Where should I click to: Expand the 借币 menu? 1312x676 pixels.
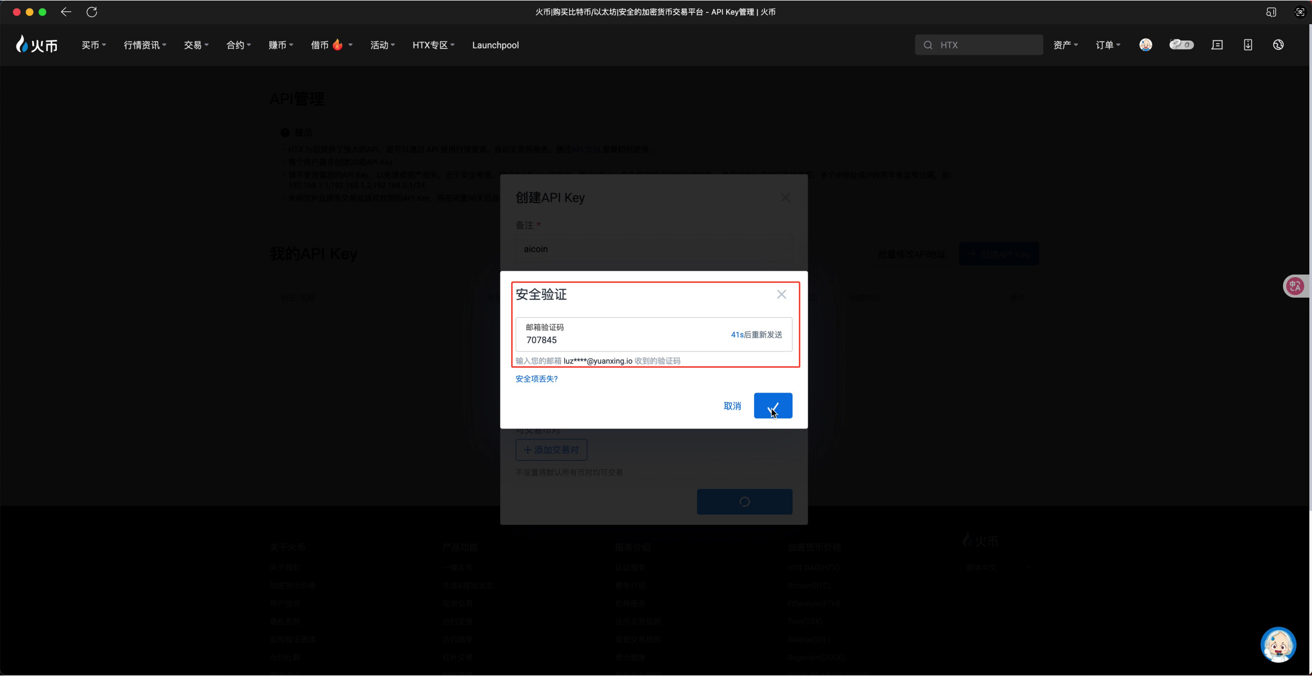click(x=331, y=45)
